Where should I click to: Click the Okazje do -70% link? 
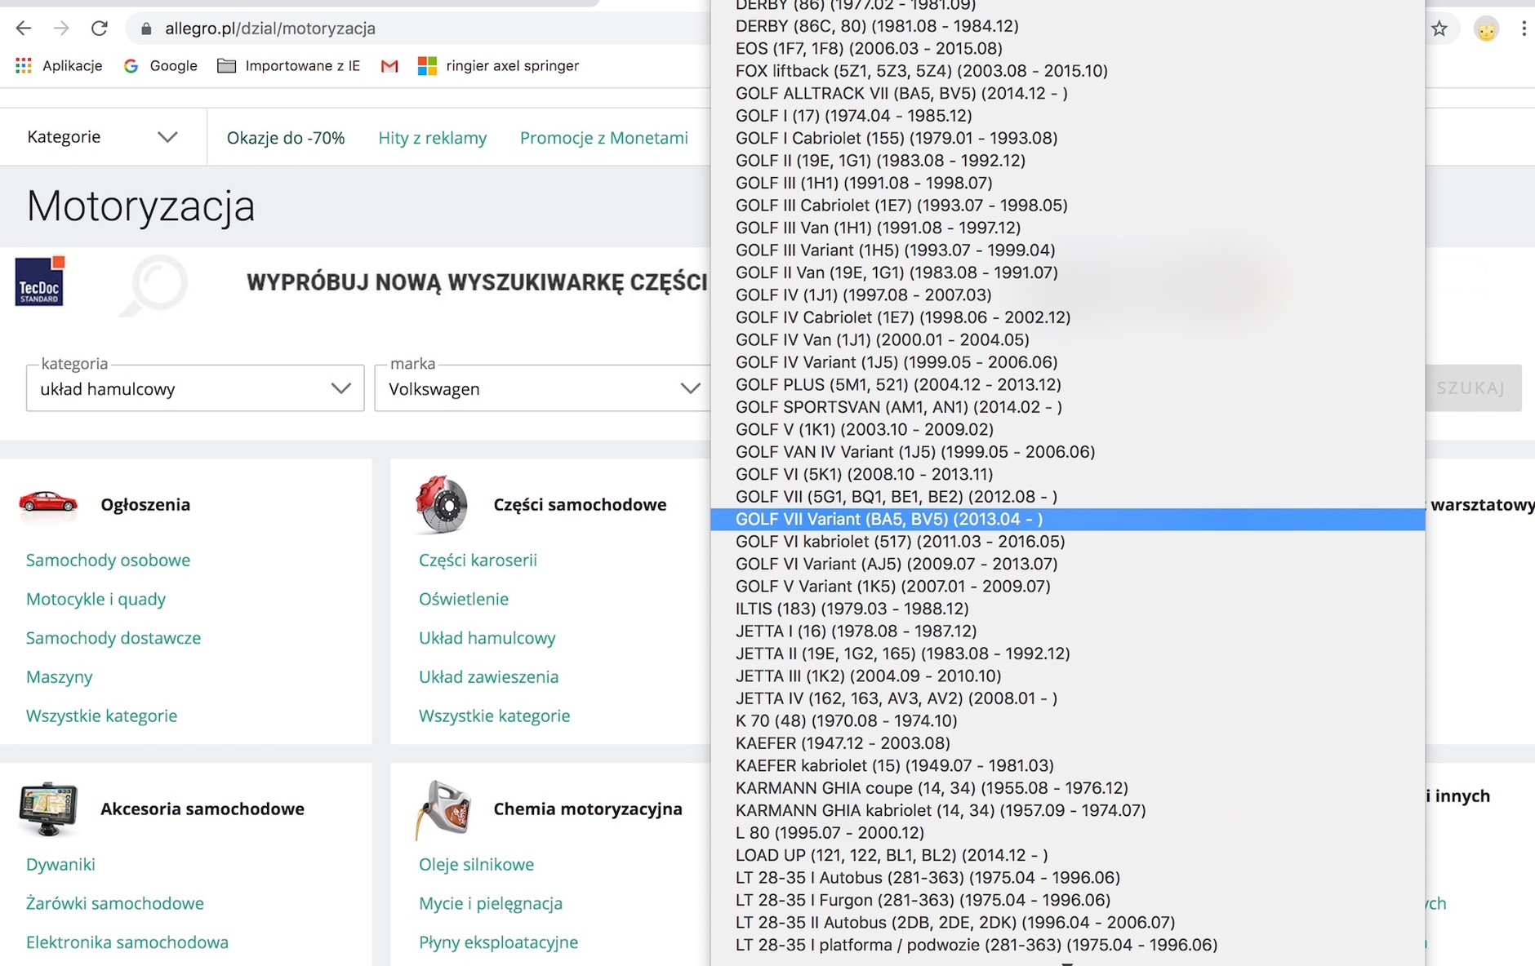284,137
